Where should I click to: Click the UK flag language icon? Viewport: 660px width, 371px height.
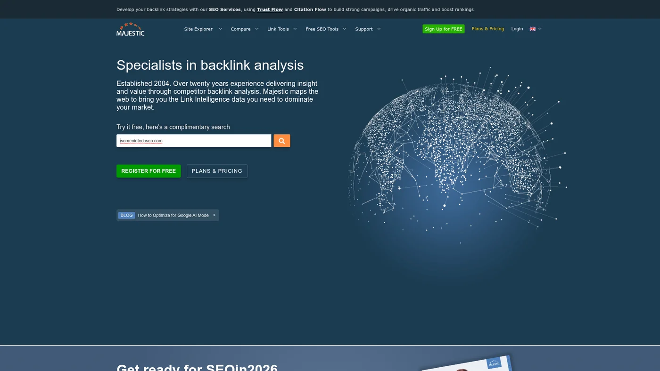[x=532, y=29]
